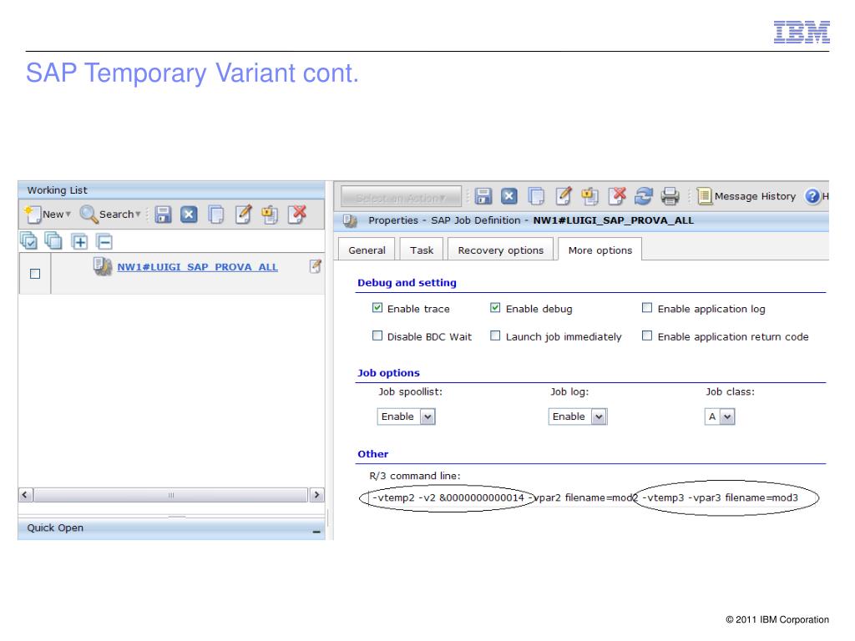The height and width of the screenshot is (641, 855).
Task: Collapse the Quick Open panel
Action: click(x=316, y=531)
